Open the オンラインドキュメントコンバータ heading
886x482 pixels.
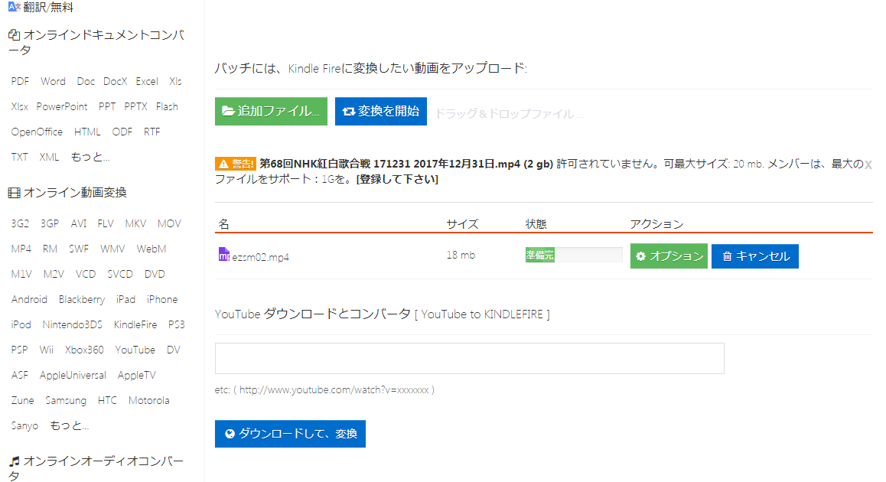coord(96,42)
